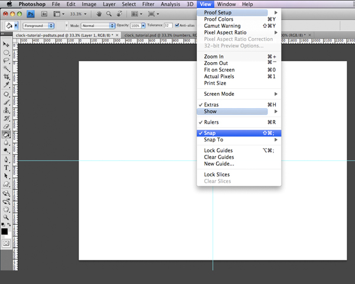Choose Clear Guides from the menu

[218, 157]
